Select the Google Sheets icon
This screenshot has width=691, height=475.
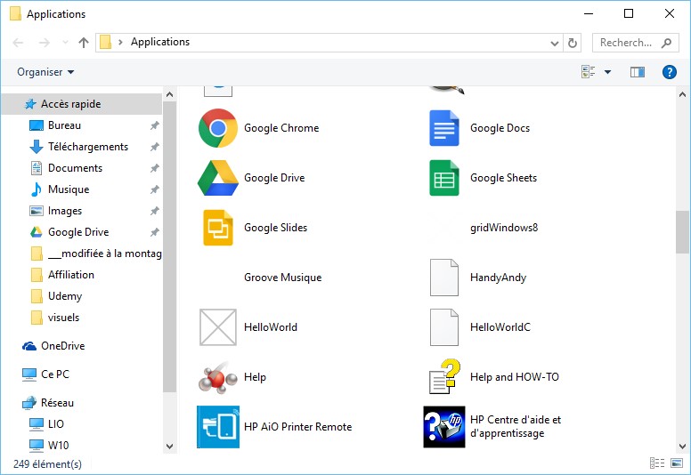point(443,178)
